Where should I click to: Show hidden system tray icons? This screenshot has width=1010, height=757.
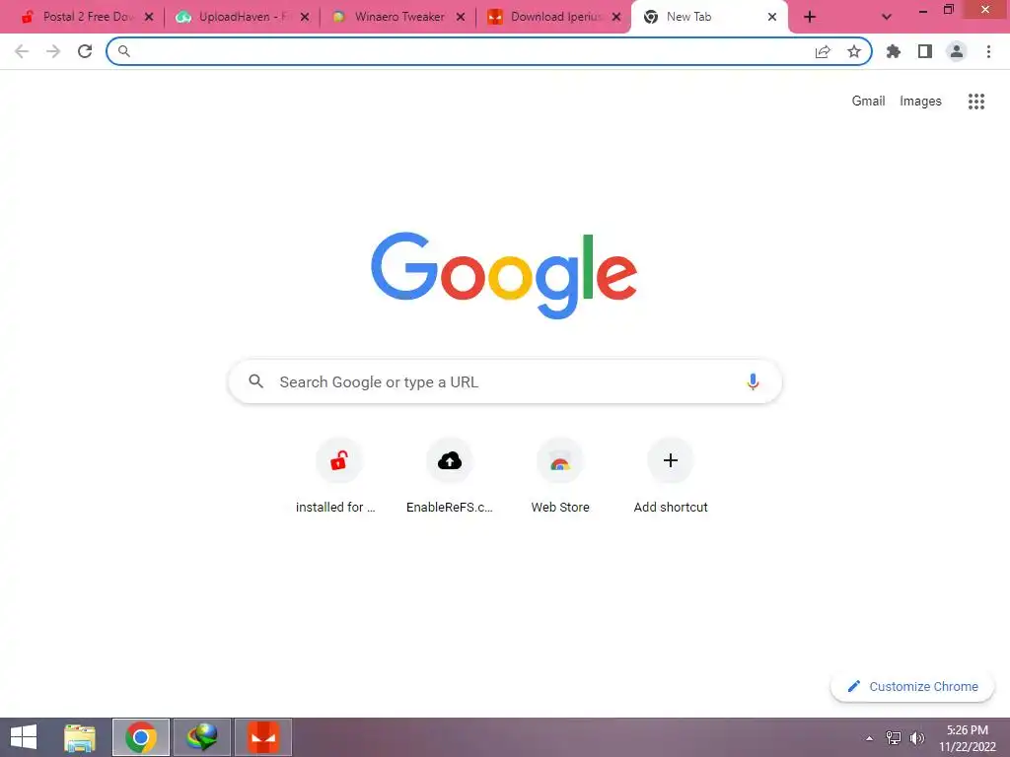tap(870, 738)
